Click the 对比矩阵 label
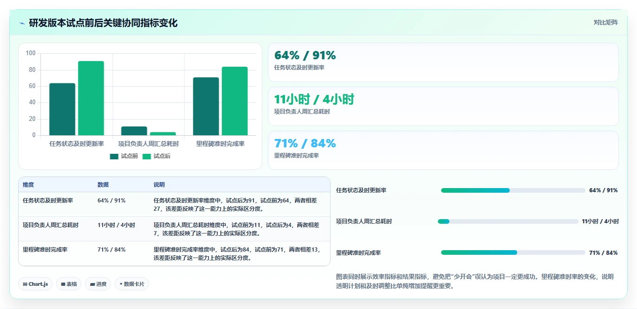Screen dimensions: 637x309 [x=606, y=23]
